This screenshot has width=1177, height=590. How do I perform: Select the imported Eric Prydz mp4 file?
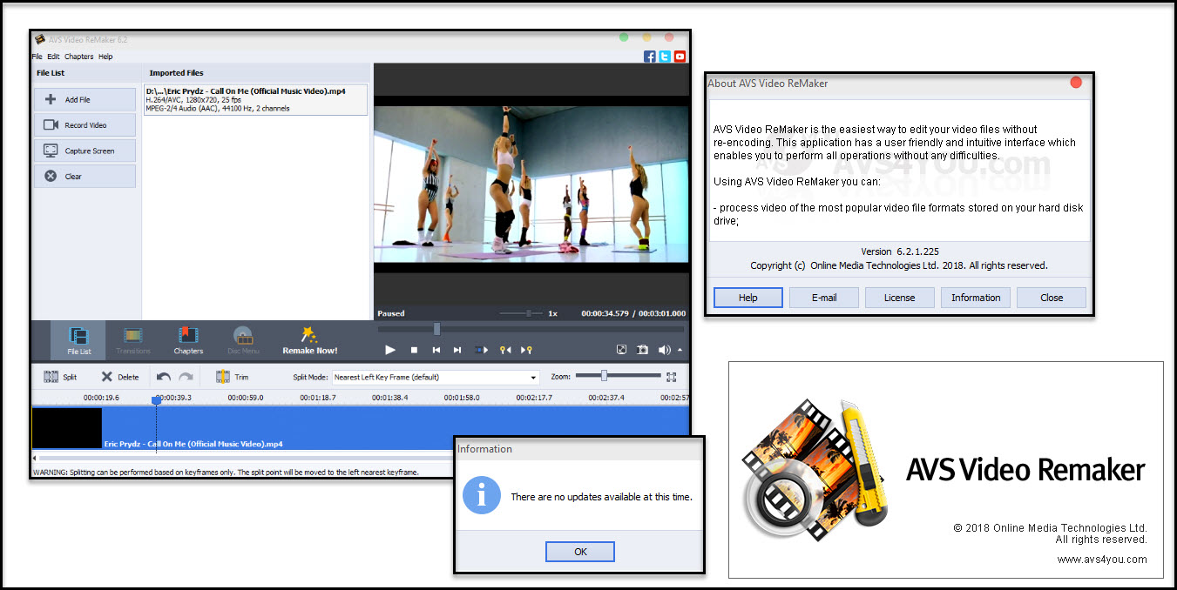(x=255, y=99)
